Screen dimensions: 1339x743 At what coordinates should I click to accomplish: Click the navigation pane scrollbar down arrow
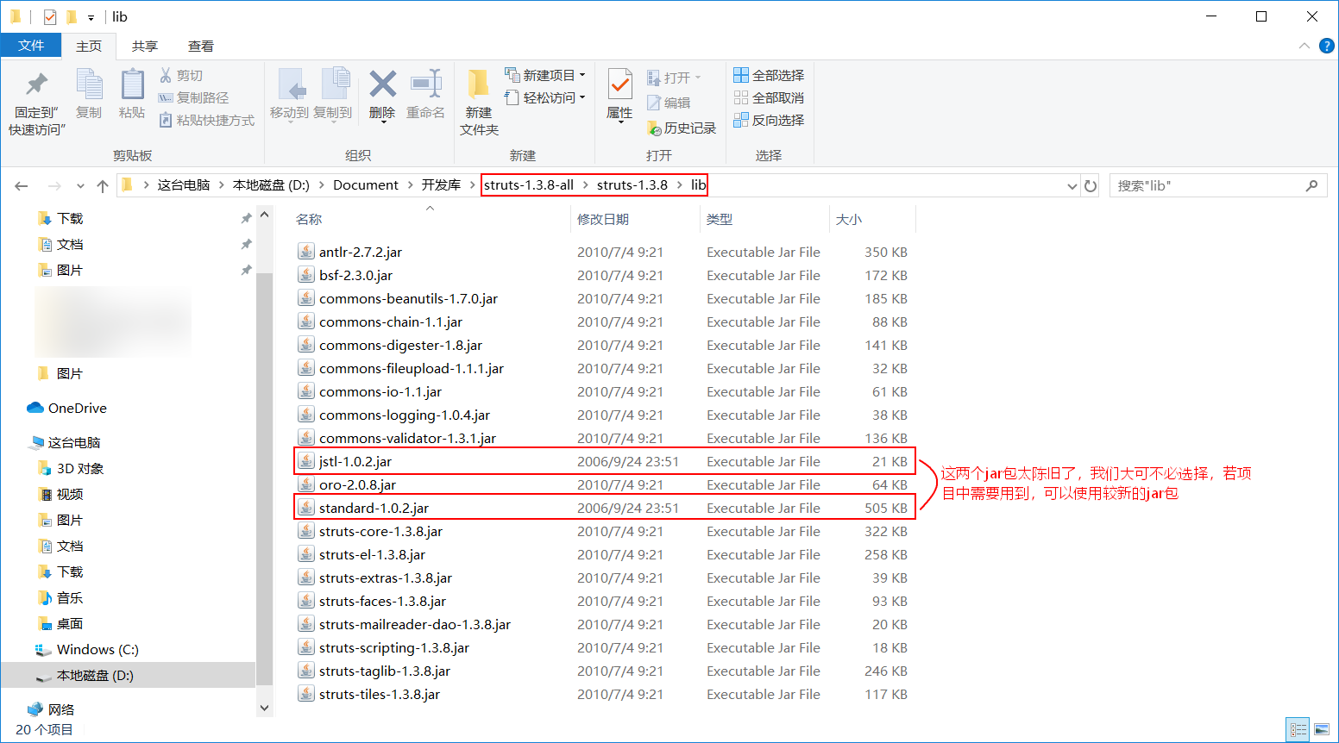click(264, 708)
